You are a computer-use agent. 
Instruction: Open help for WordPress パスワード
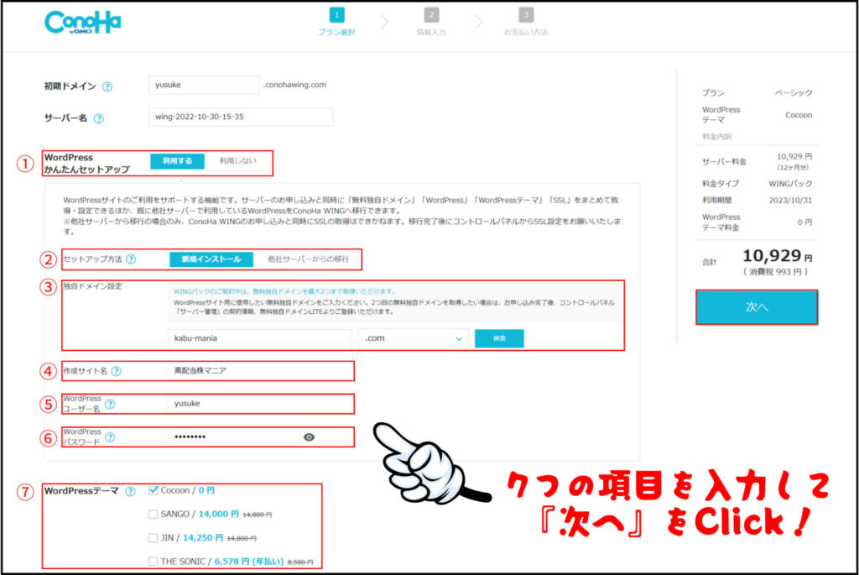click(110, 436)
